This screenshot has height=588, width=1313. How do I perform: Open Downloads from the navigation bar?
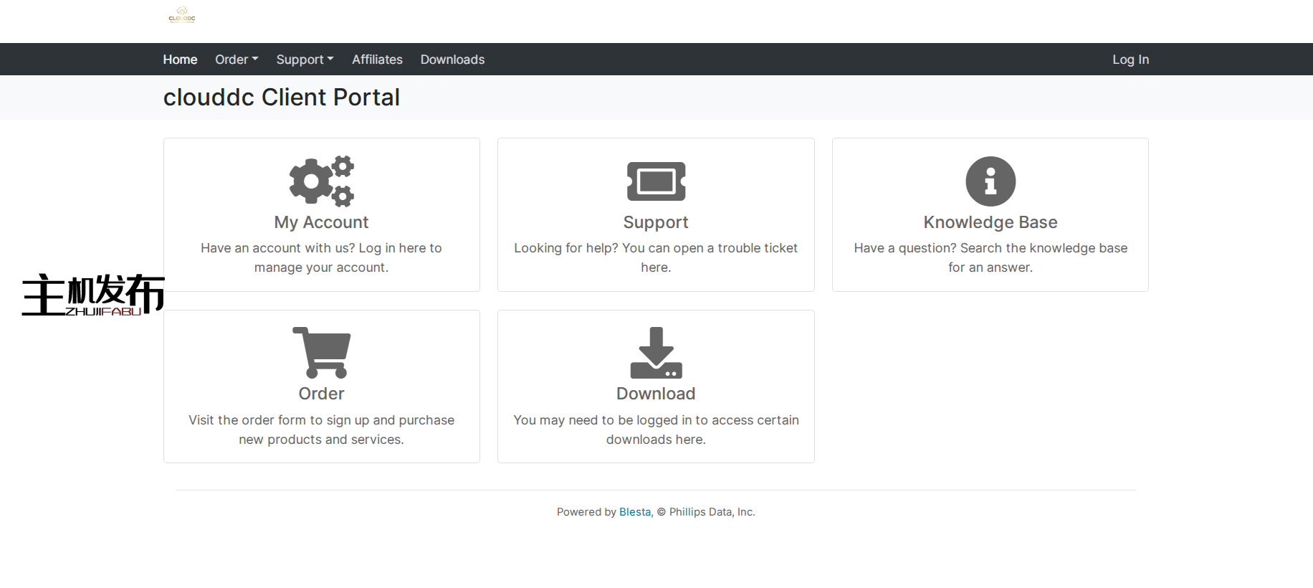(452, 60)
